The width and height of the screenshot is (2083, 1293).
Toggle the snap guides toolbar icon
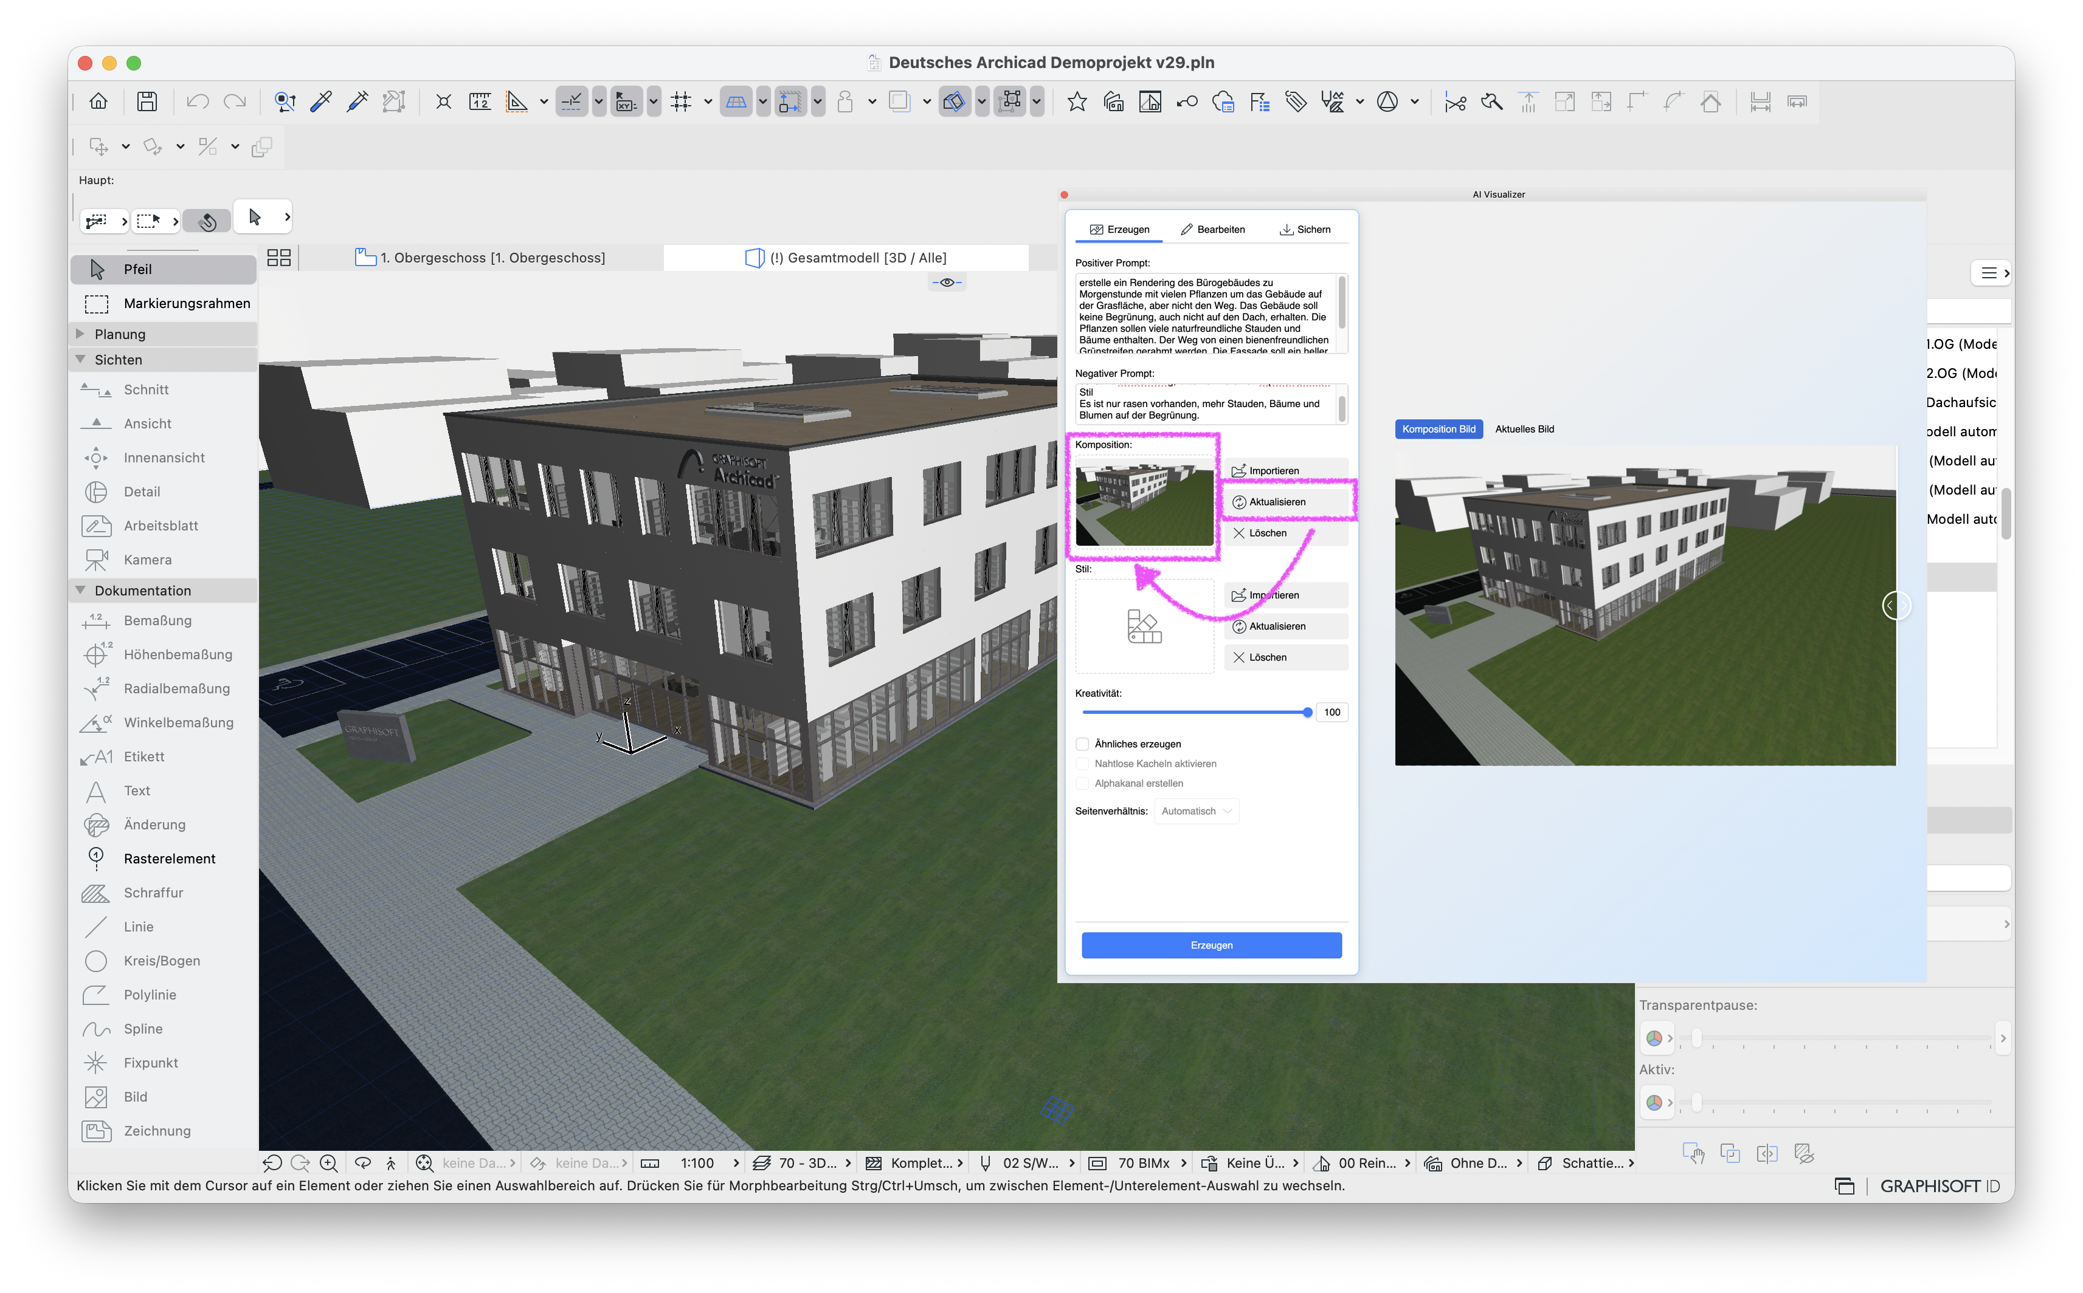tap(570, 101)
